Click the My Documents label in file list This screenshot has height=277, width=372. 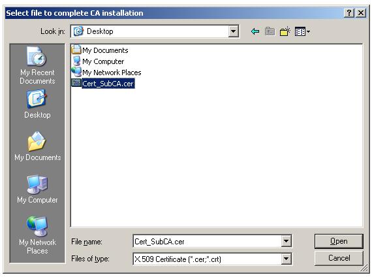point(105,50)
